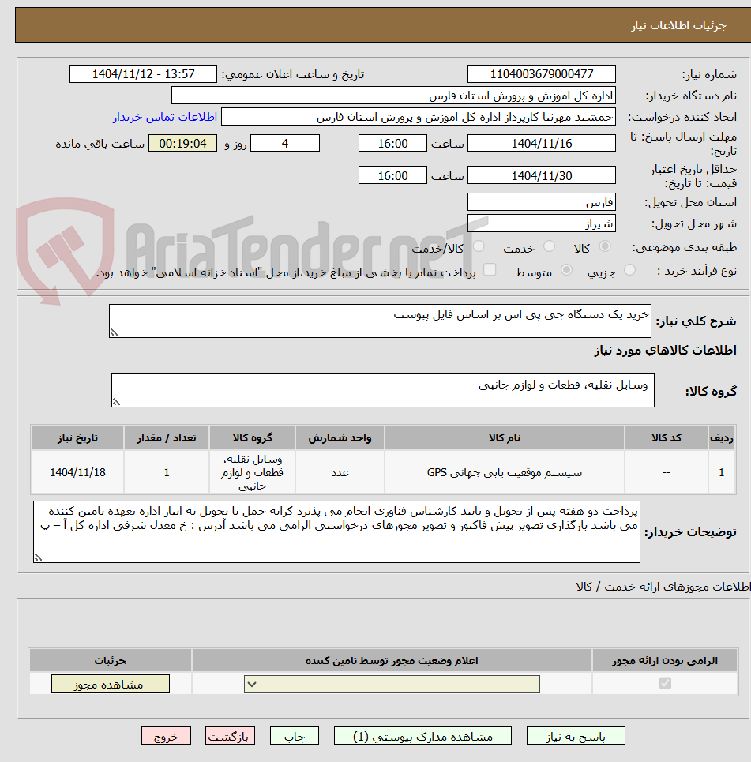Click the تعداد / مقدار column header
The image size is (751, 762).
coord(167,438)
